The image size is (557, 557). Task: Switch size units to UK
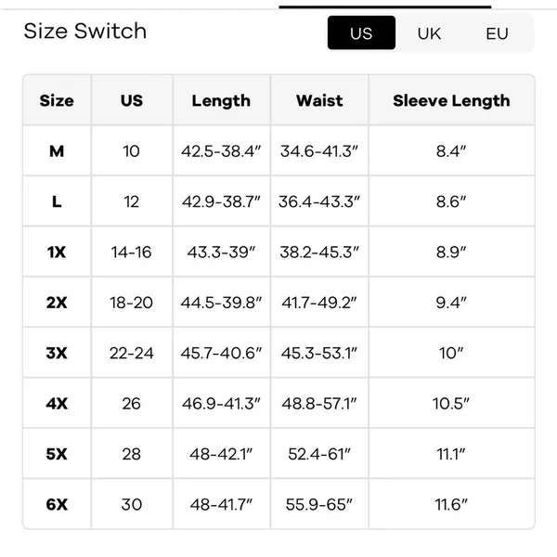click(x=429, y=33)
